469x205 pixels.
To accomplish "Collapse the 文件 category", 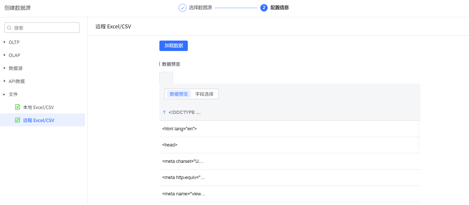I will (x=4, y=94).
